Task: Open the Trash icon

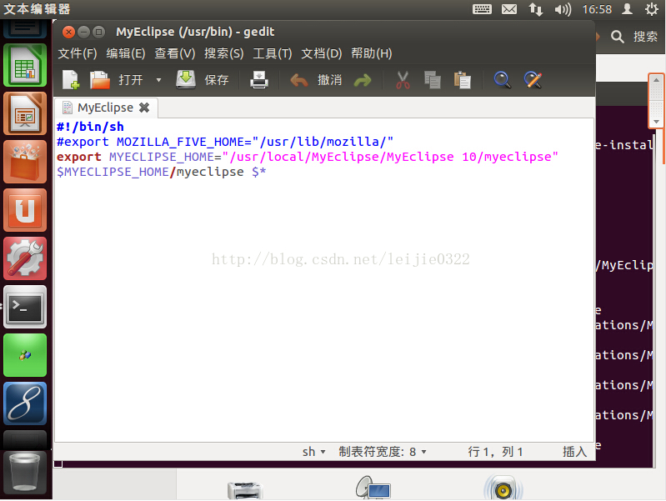Action: (x=25, y=472)
